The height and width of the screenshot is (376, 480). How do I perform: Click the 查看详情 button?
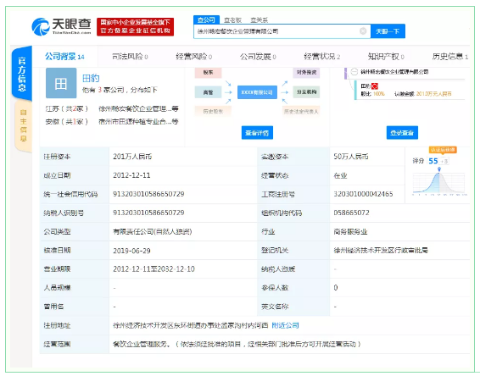tap(257, 133)
